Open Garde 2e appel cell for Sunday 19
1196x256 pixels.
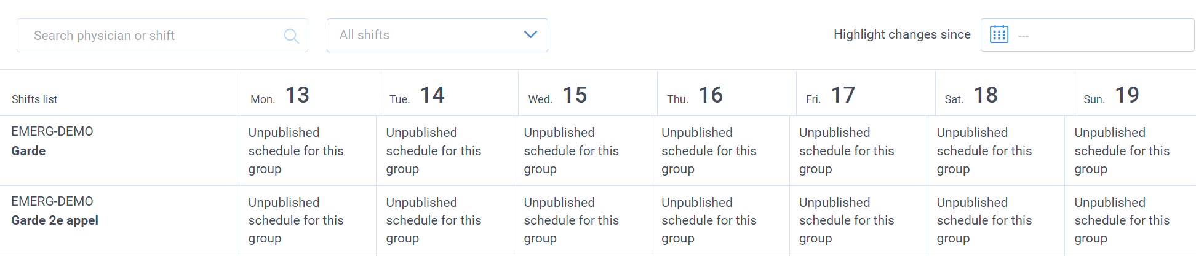pyautogui.click(x=1130, y=220)
